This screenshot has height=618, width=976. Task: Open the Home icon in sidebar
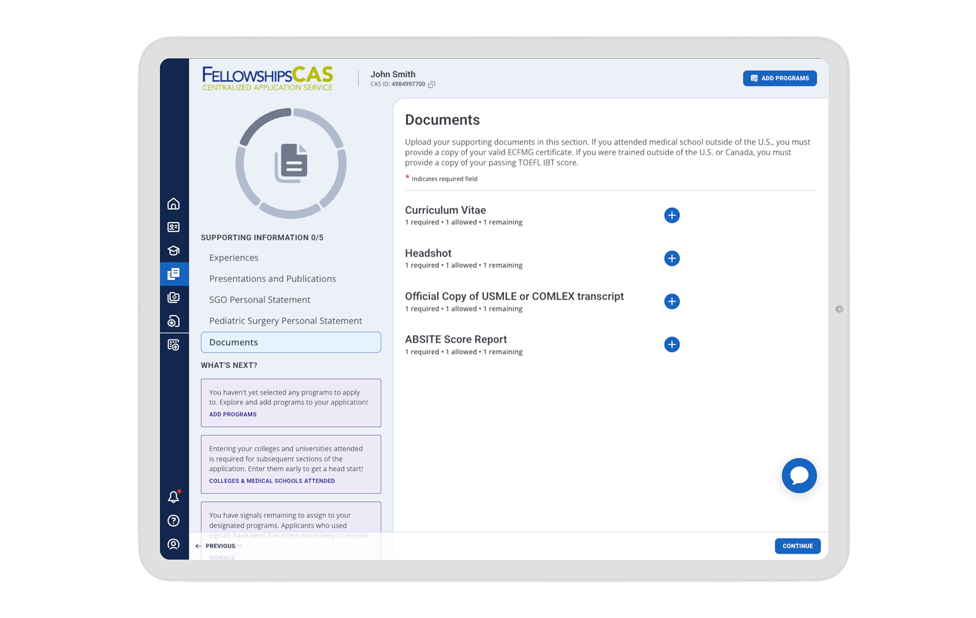click(x=174, y=204)
